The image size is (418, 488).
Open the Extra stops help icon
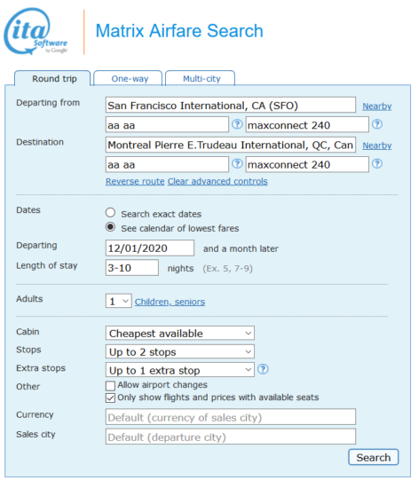point(263,369)
